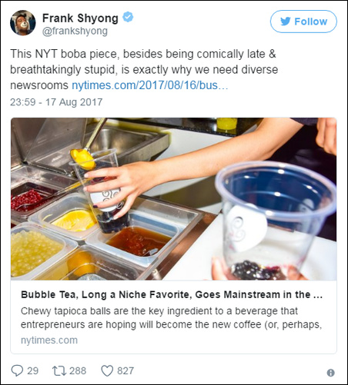Click the Bubble Tea article headline
This screenshot has width=348, height=385.
click(172, 294)
